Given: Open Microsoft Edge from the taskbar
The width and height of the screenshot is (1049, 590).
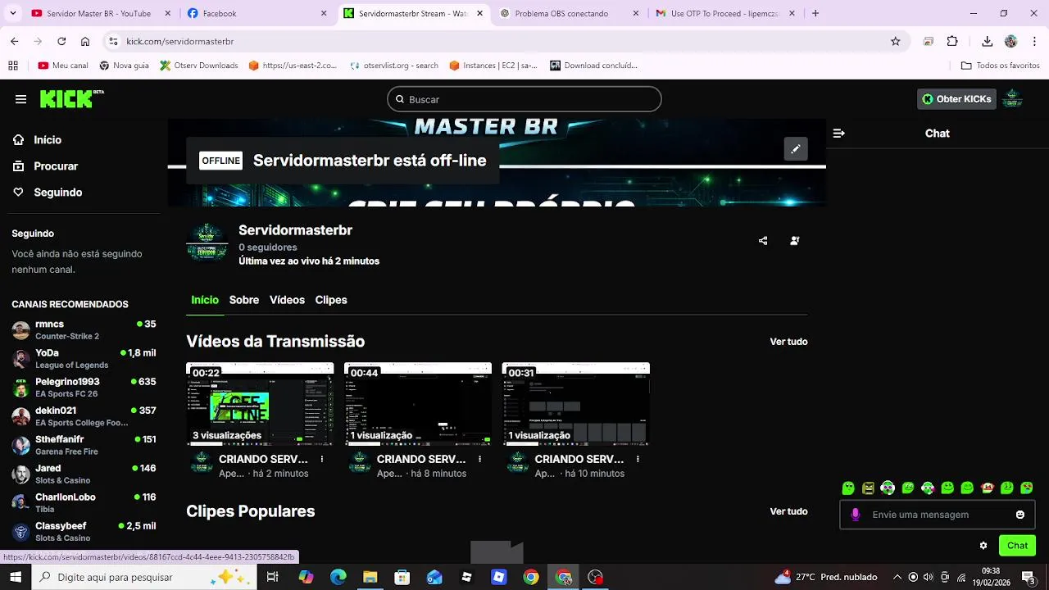Looking at the screenshot, I should 338,577.
